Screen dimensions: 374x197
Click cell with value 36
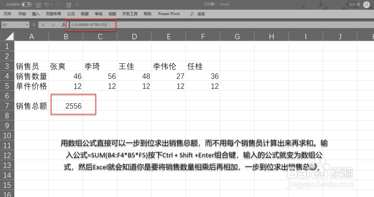pyautogui.click(x=203, y=76)
